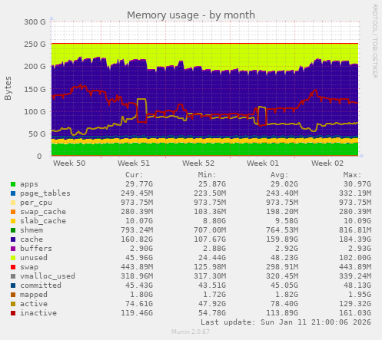Click the Max: column header

pos(352,175)
